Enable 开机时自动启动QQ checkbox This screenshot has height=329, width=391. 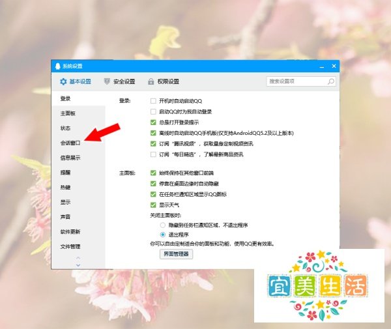coord(153,101)
